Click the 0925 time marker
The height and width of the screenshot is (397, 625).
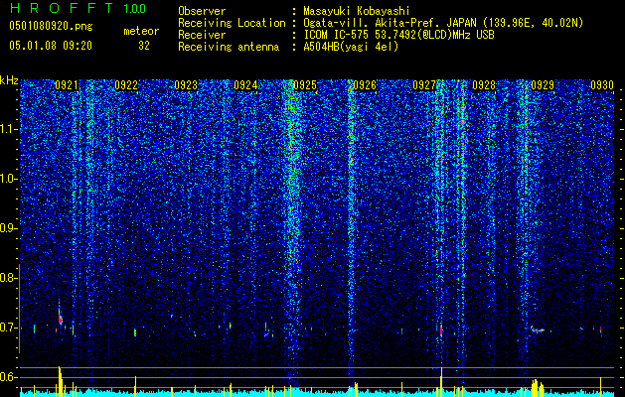[x=305, y=85]
